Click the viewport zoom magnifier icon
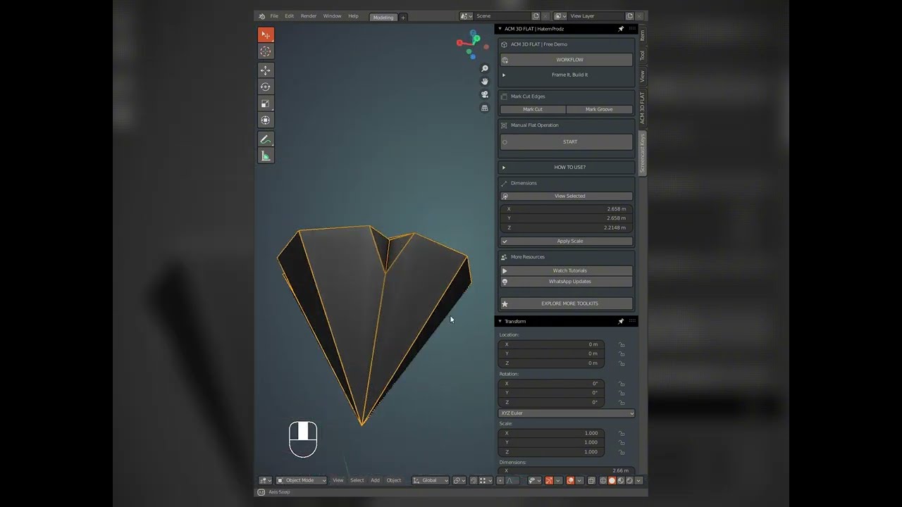Screen dimensions: 902x507 (485, 69)
